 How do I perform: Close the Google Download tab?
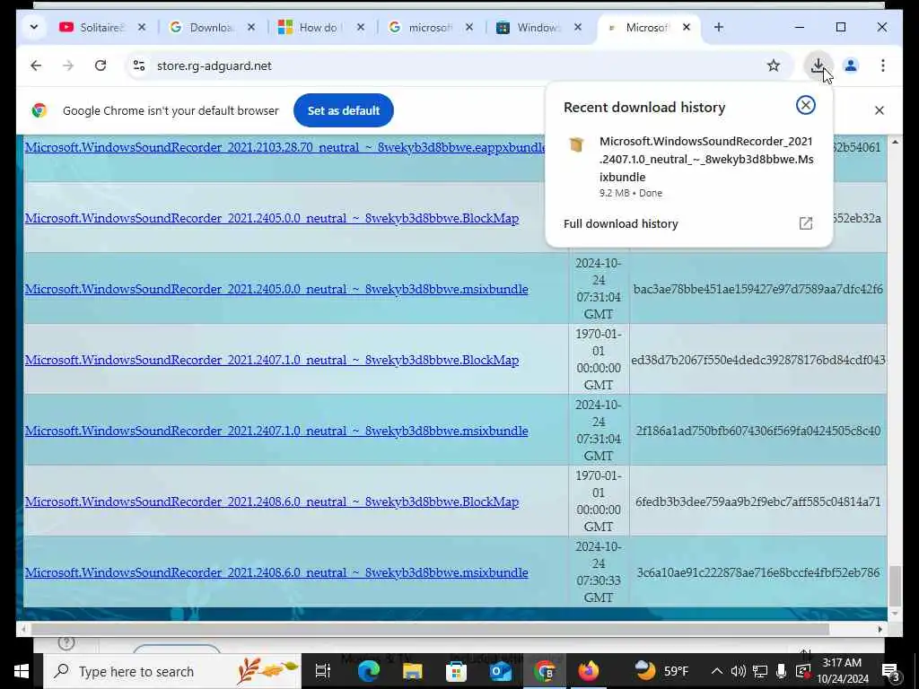click(251, 28)
